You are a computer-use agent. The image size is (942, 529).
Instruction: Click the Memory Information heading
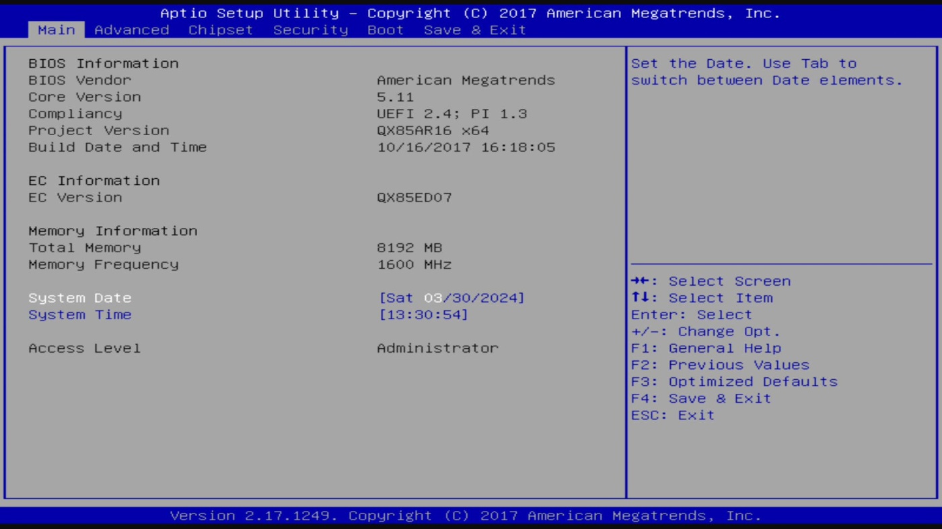point(113,231)
